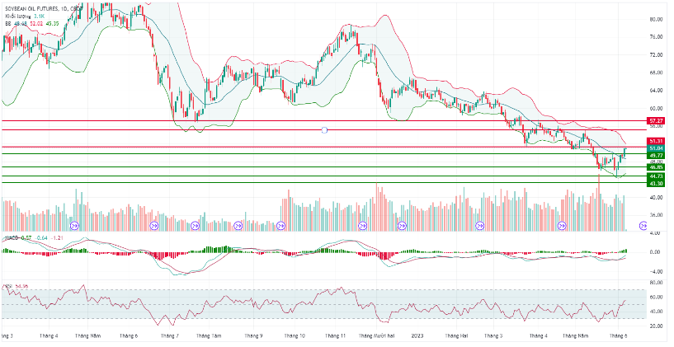The height and width of the screenshot is (347, 674).
Task: Click the rollover marker near Tháng 3
Action: 482,225
